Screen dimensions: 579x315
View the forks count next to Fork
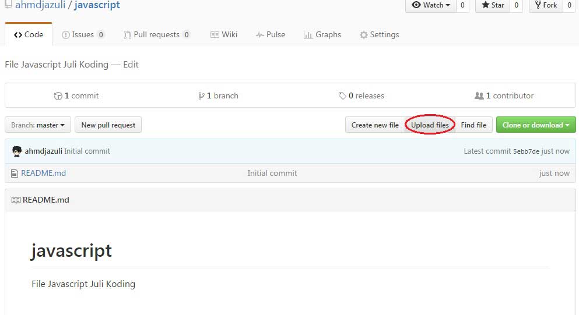point(569,5)
